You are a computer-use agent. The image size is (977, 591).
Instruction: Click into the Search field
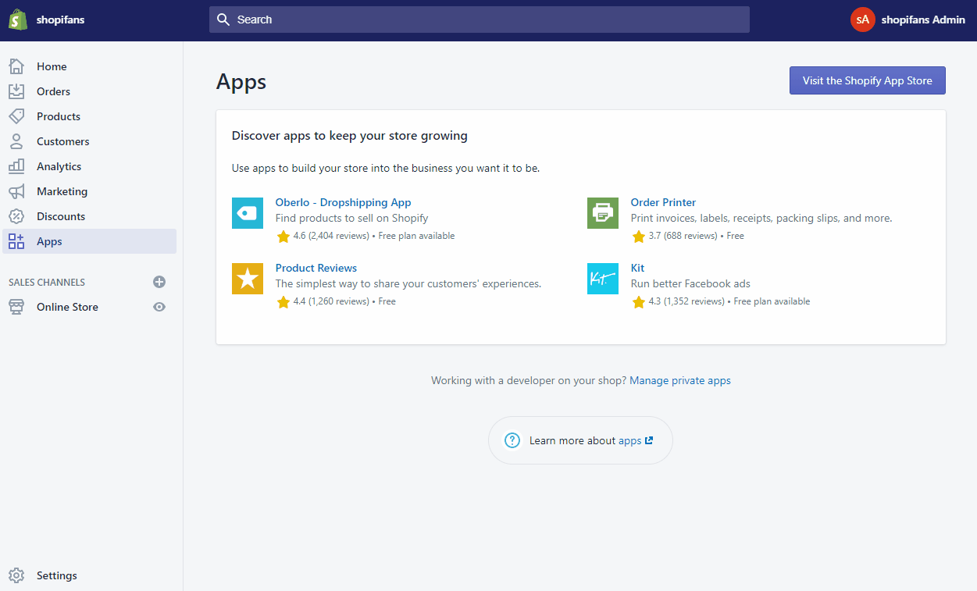pos(480,20)
